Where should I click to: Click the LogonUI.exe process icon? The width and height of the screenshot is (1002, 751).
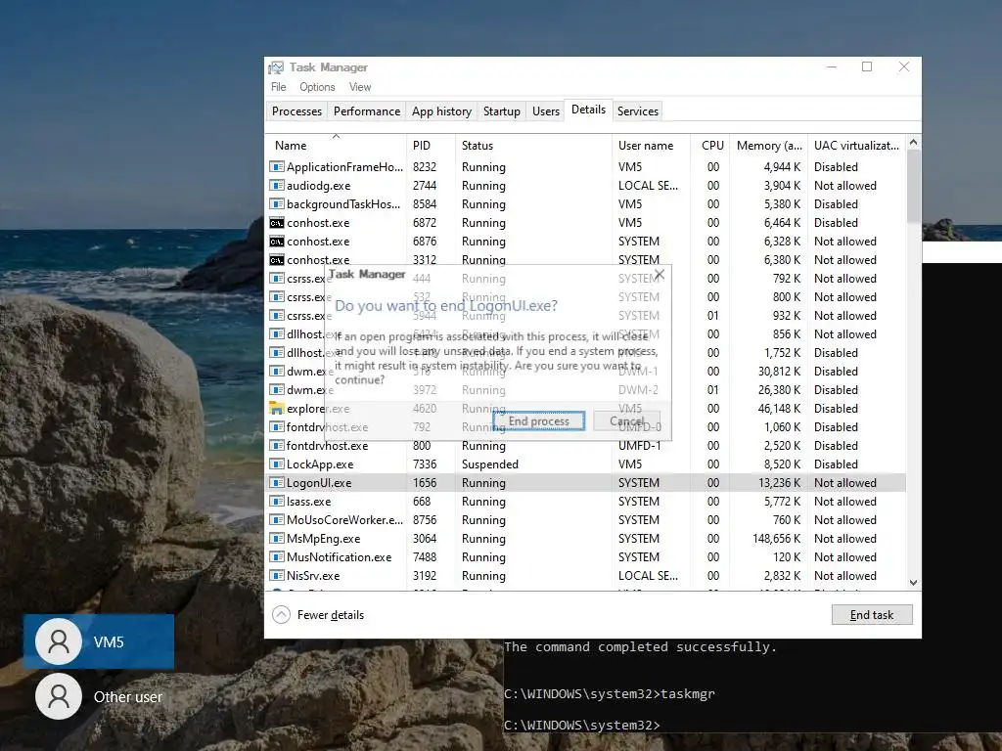[276, 483]
